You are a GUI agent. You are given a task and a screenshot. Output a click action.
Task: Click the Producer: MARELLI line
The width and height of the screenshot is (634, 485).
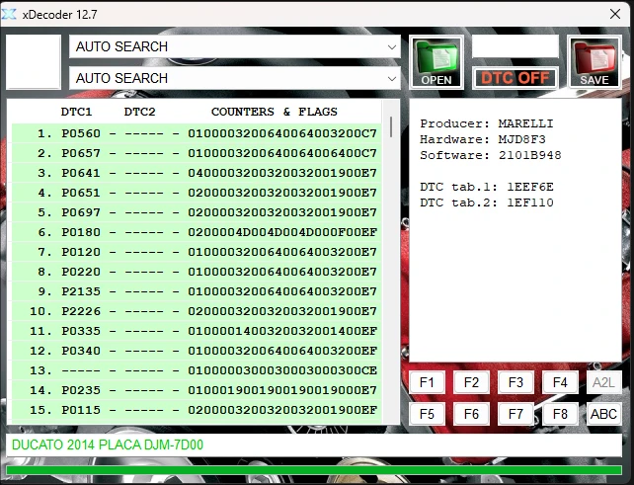(487, 123)
